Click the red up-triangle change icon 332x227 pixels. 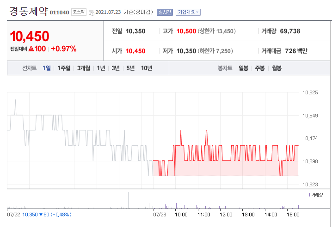tap(31, 49)
